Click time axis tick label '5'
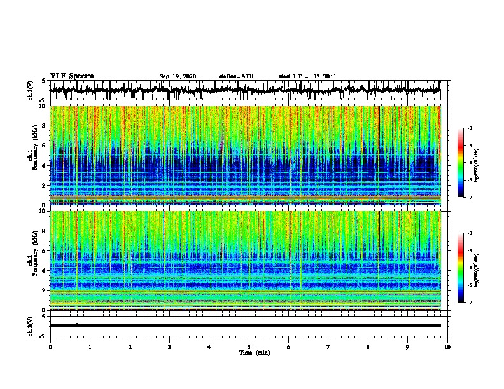This screenshot has height=389, width=504. click(249, 347)
